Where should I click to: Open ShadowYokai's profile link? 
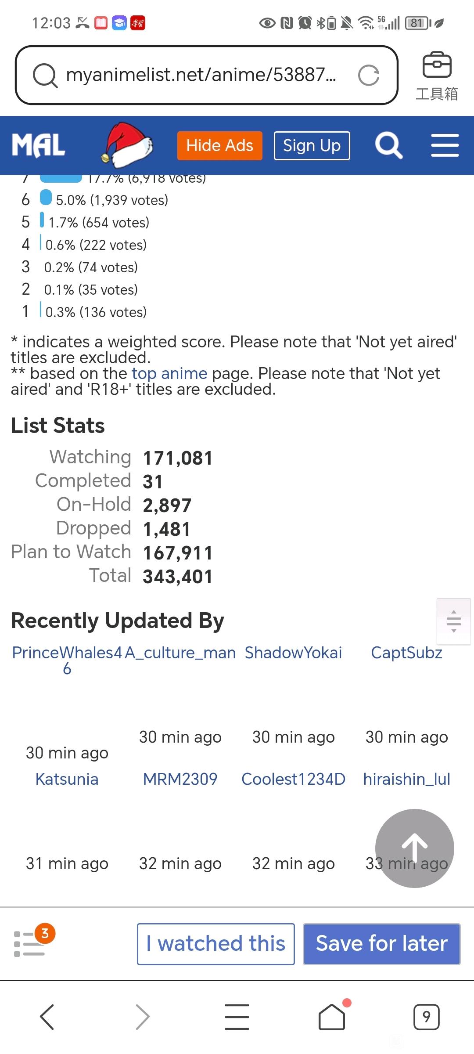[293, 653]
